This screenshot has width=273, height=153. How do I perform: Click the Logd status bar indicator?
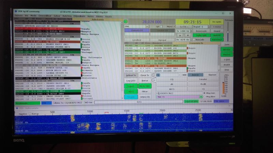pyautogui.click(x=191, y=101)
